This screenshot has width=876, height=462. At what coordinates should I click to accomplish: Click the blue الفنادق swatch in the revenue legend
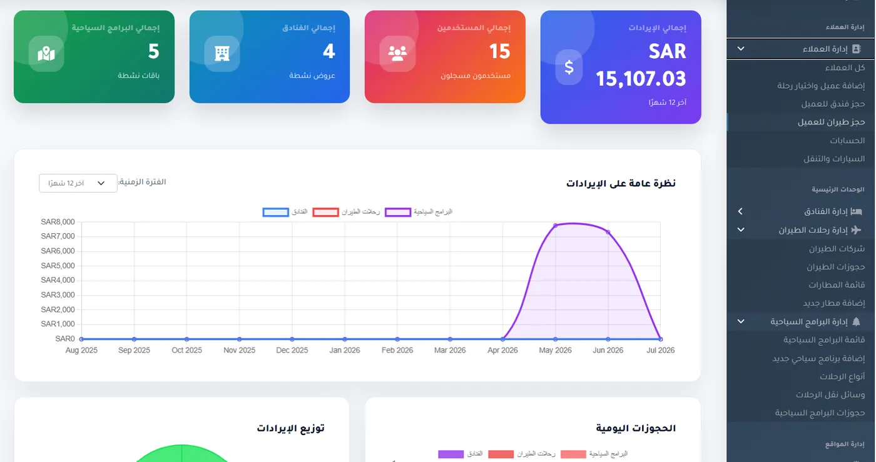point(276,213)
